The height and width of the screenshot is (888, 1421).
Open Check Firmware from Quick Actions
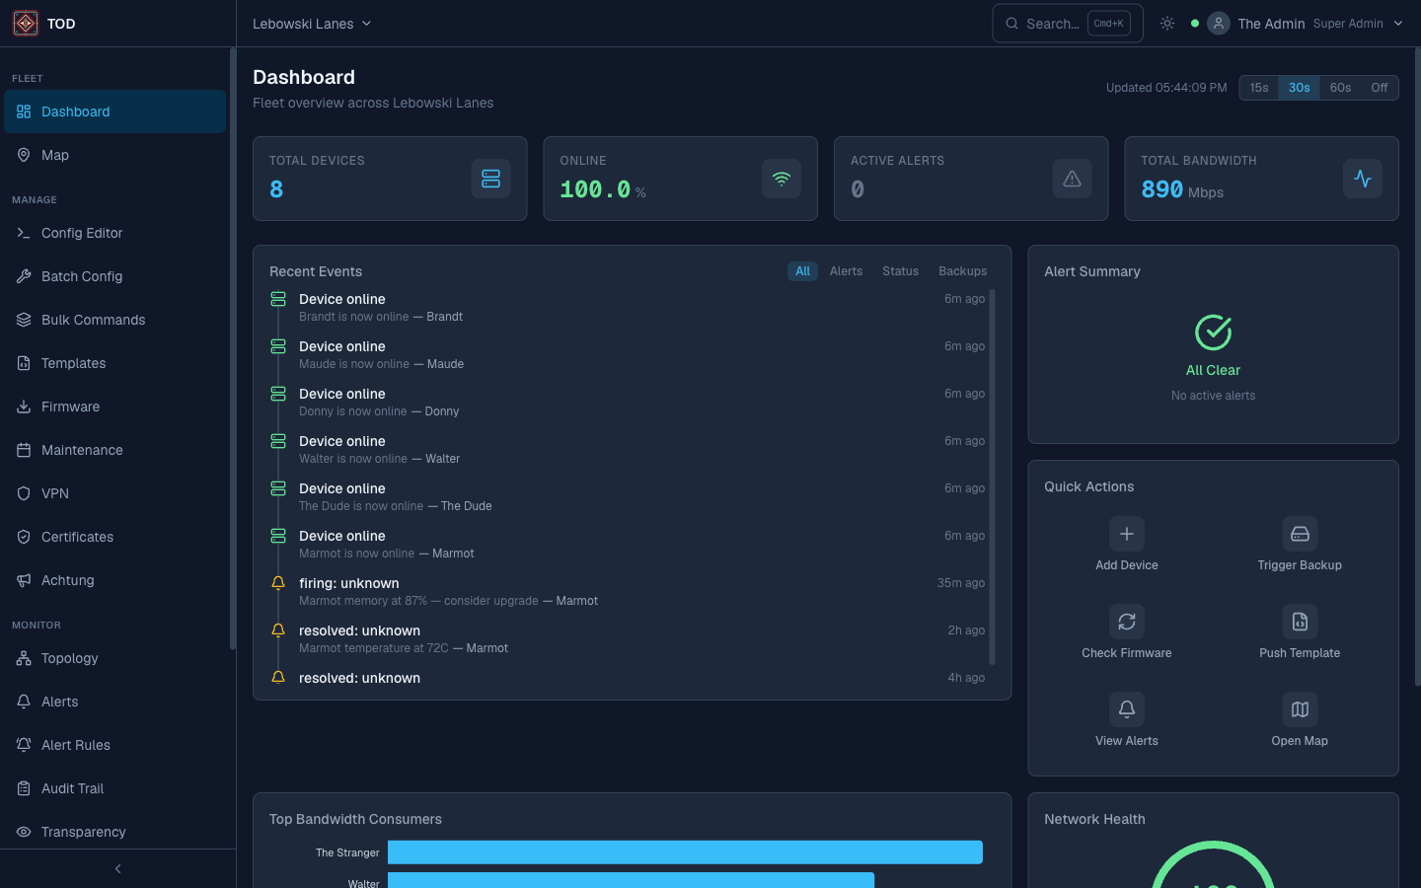(x=1126, y=622)
